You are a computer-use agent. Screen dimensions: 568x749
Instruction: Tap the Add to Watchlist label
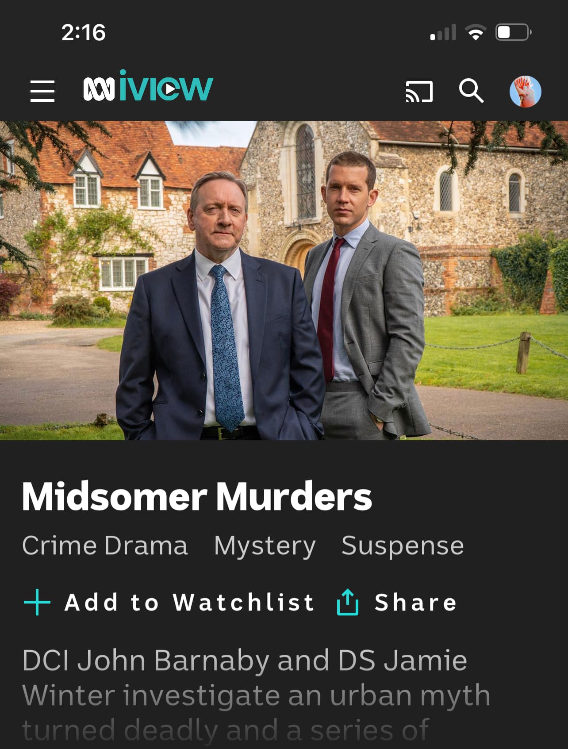[190, 602]
